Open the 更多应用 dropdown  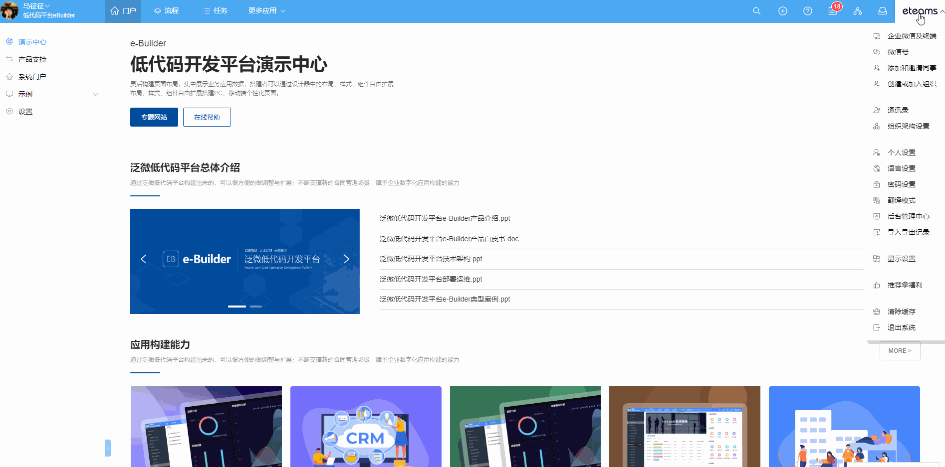tap(266, 11)
